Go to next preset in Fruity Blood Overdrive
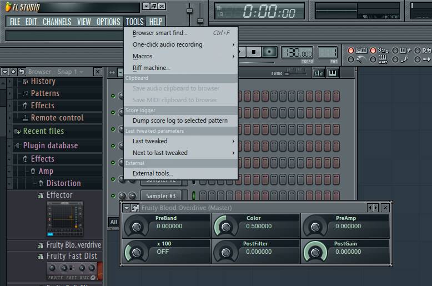 375,208
